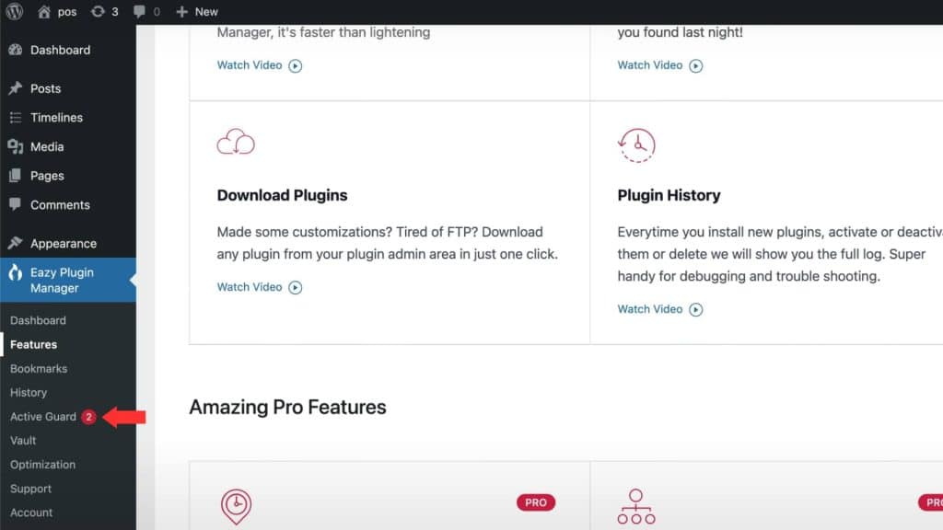Open the Support submenu item
The width and height of the screenshot is (943, 530).
tap(30, 489)
